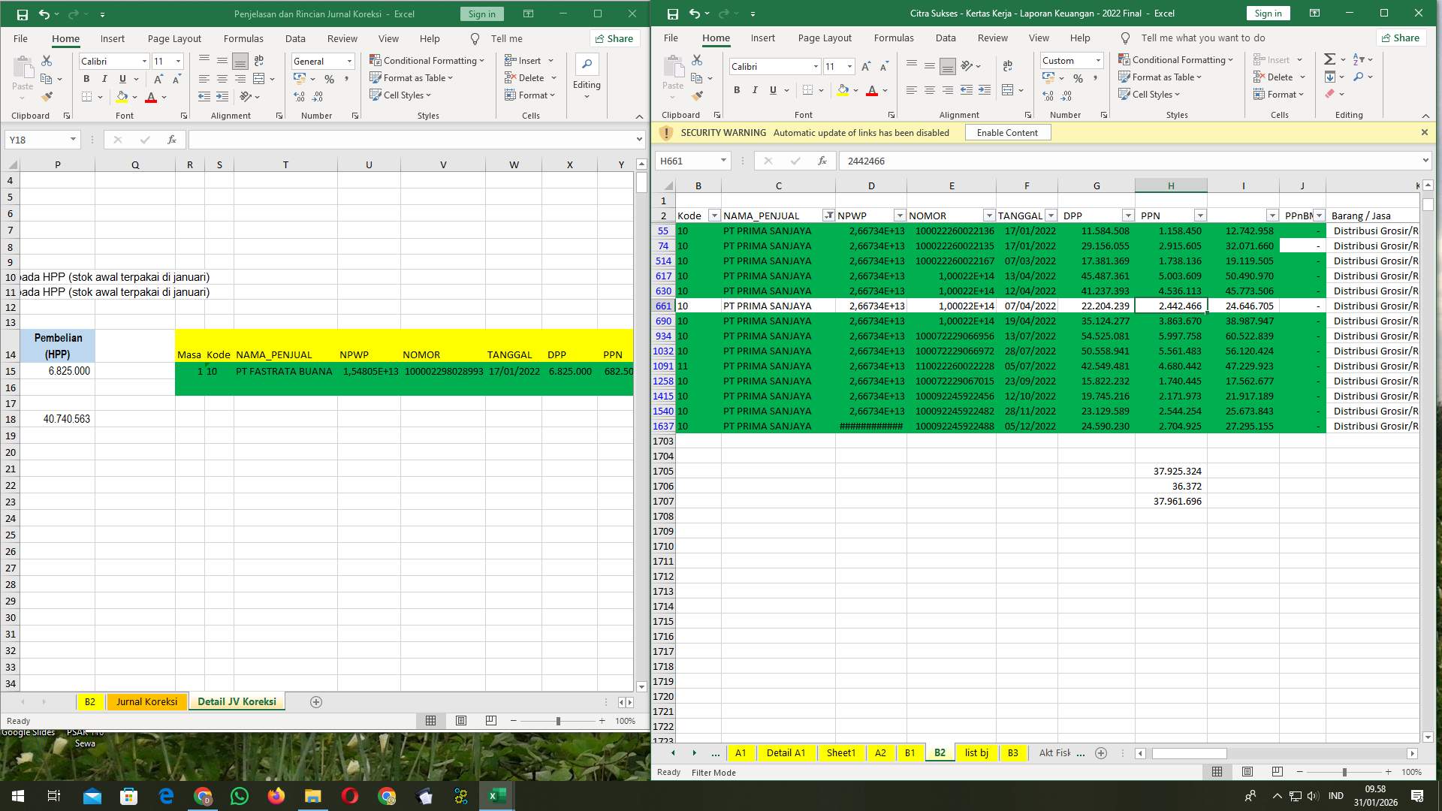The width and height of the screenshot is (1442, 811).
Task: Open Format as Table
Action: [1160, 77]
